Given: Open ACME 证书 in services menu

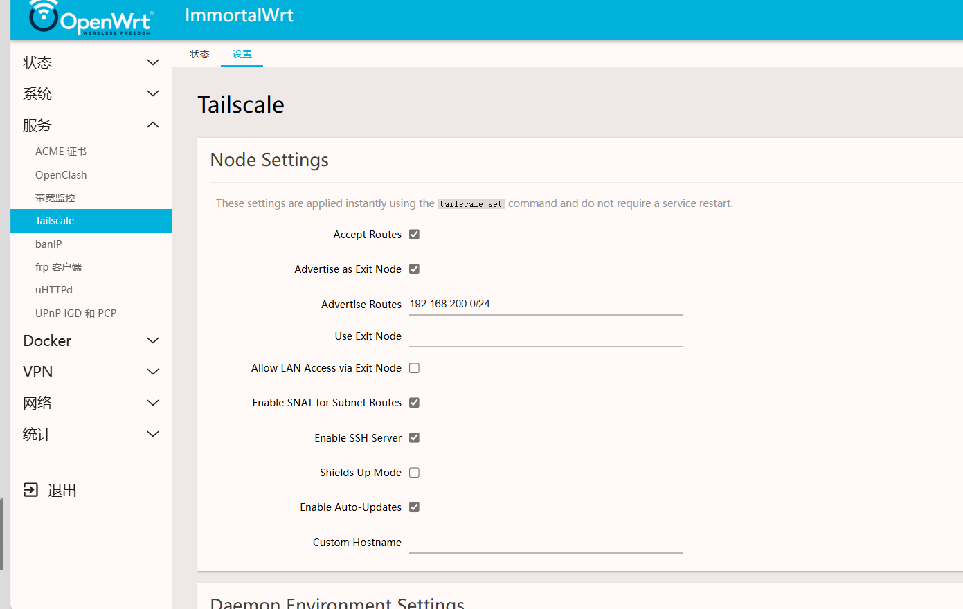Looking at the screenshot, I should pyautogui.click(x=61, y=152).
